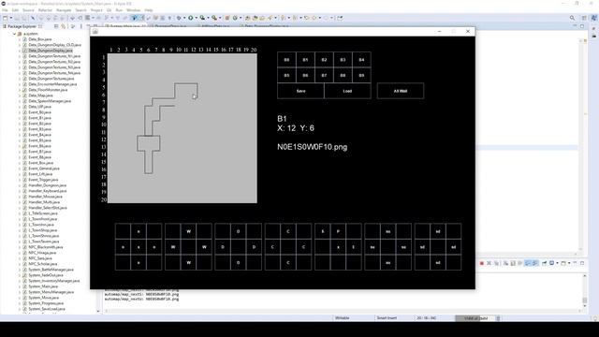This screenshot has height=337, width=599.
Task: Click floor button B5
Action: point(286,75)
